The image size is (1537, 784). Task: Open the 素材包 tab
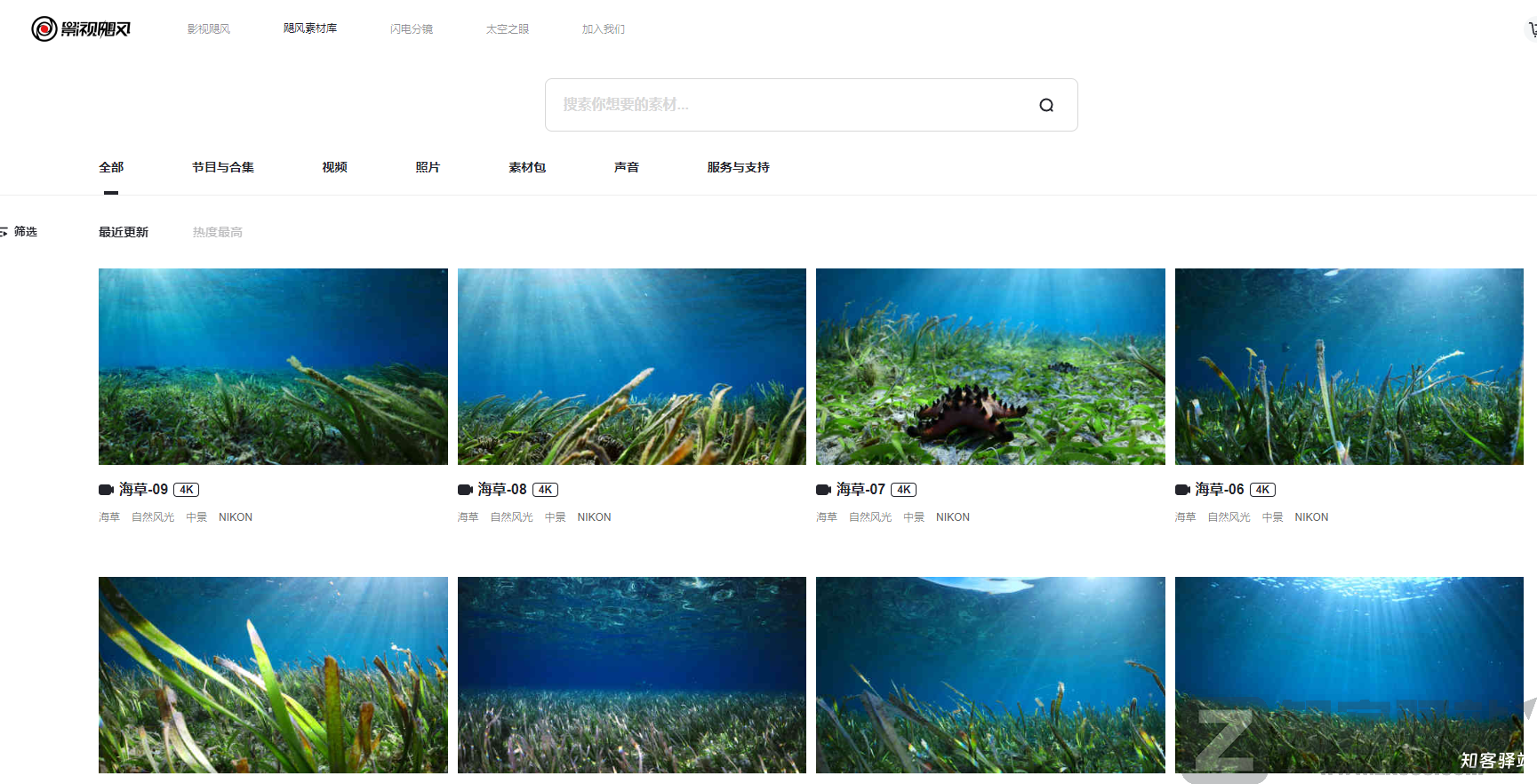[x=527, y=167]
